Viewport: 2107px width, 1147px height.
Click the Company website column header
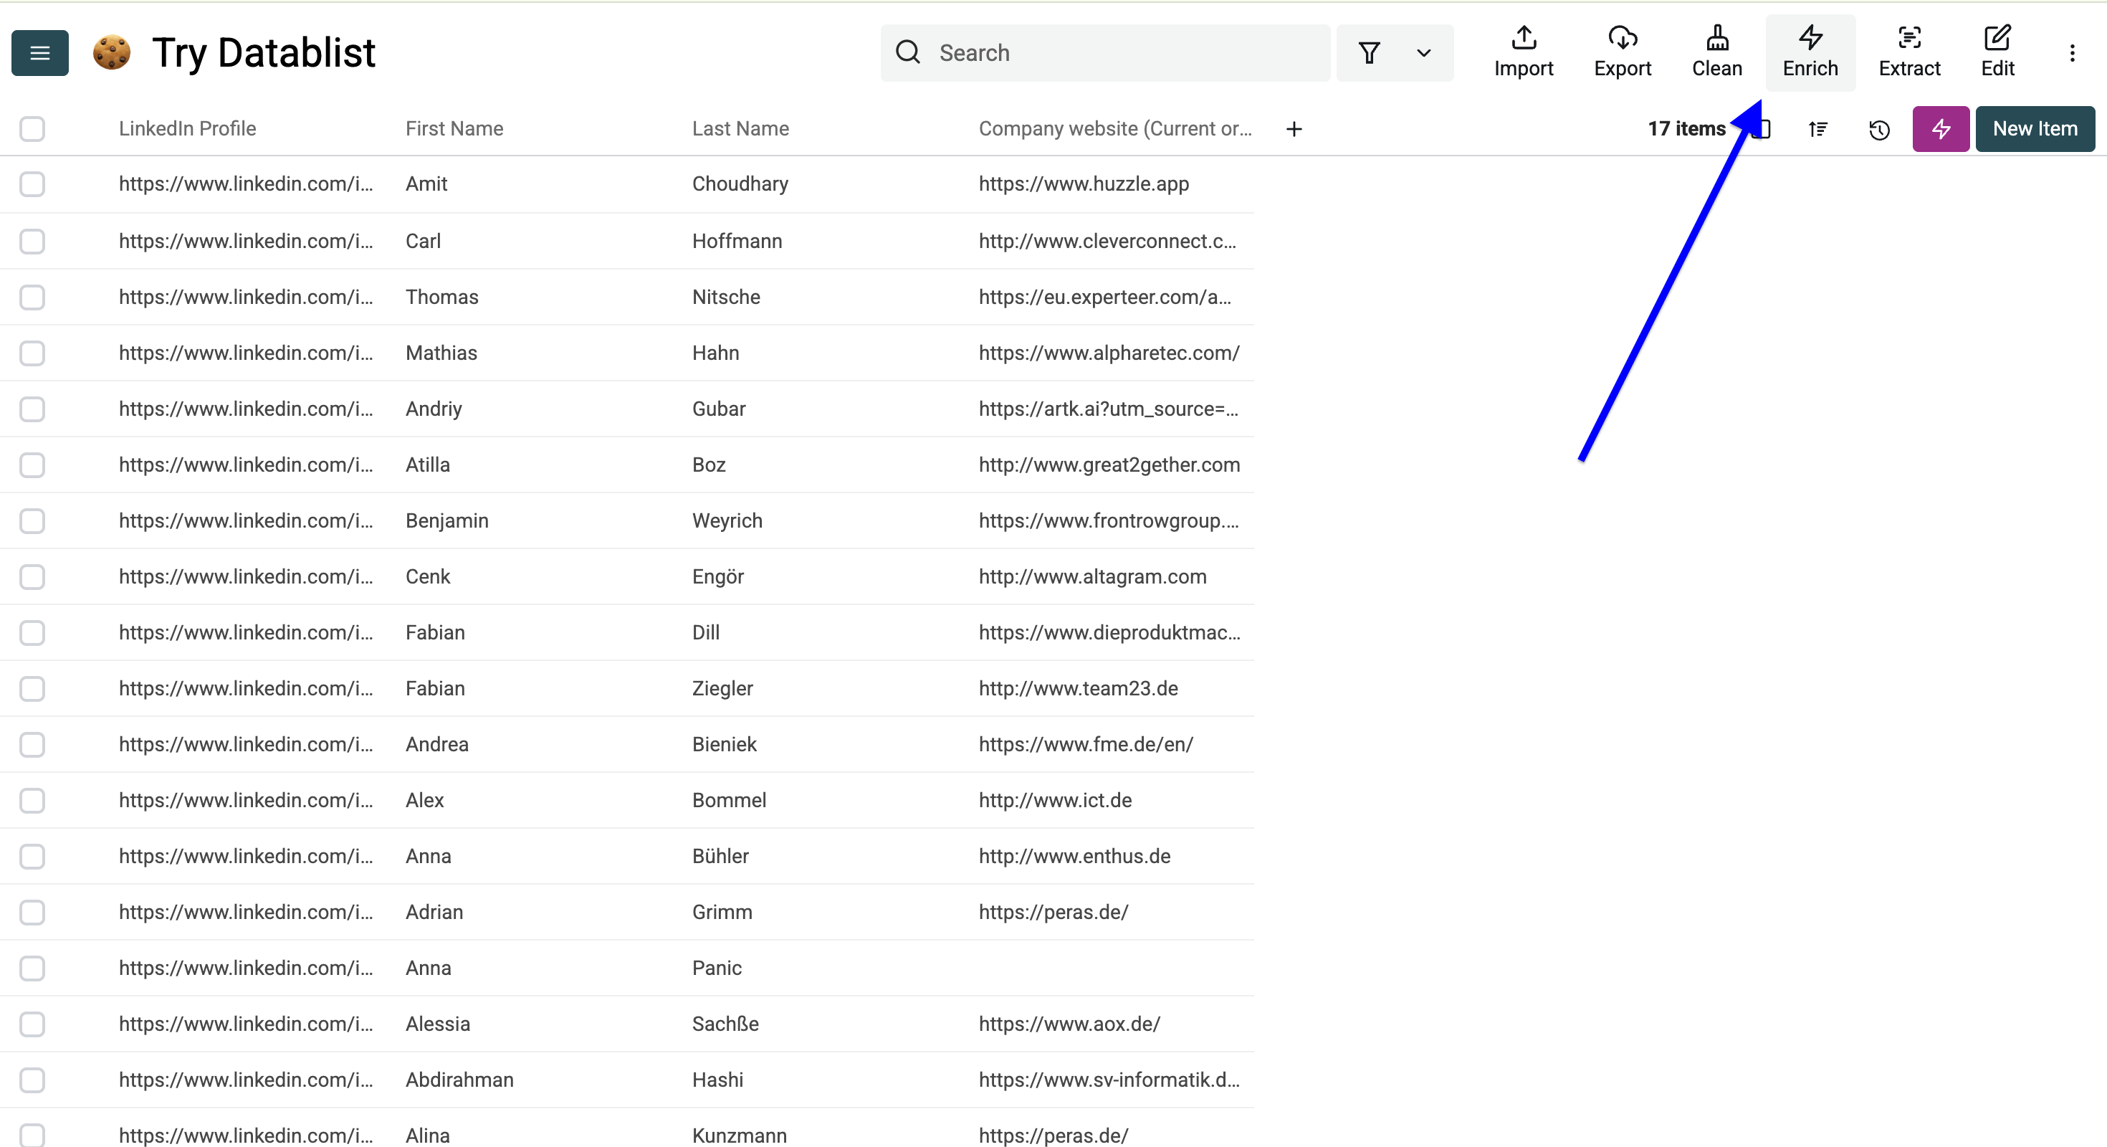pyautogui.click(x=1115, y=129)
